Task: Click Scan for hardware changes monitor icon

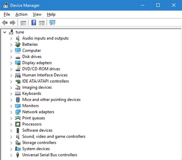Action: (x=53, y=23)
